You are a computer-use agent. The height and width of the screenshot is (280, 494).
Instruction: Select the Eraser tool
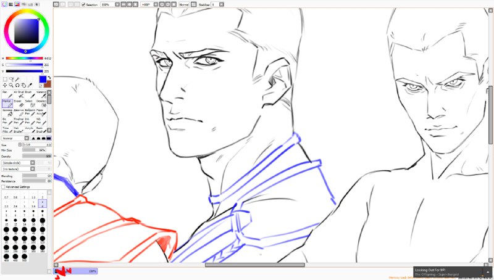pyautogui.click(x=19, y=104)
